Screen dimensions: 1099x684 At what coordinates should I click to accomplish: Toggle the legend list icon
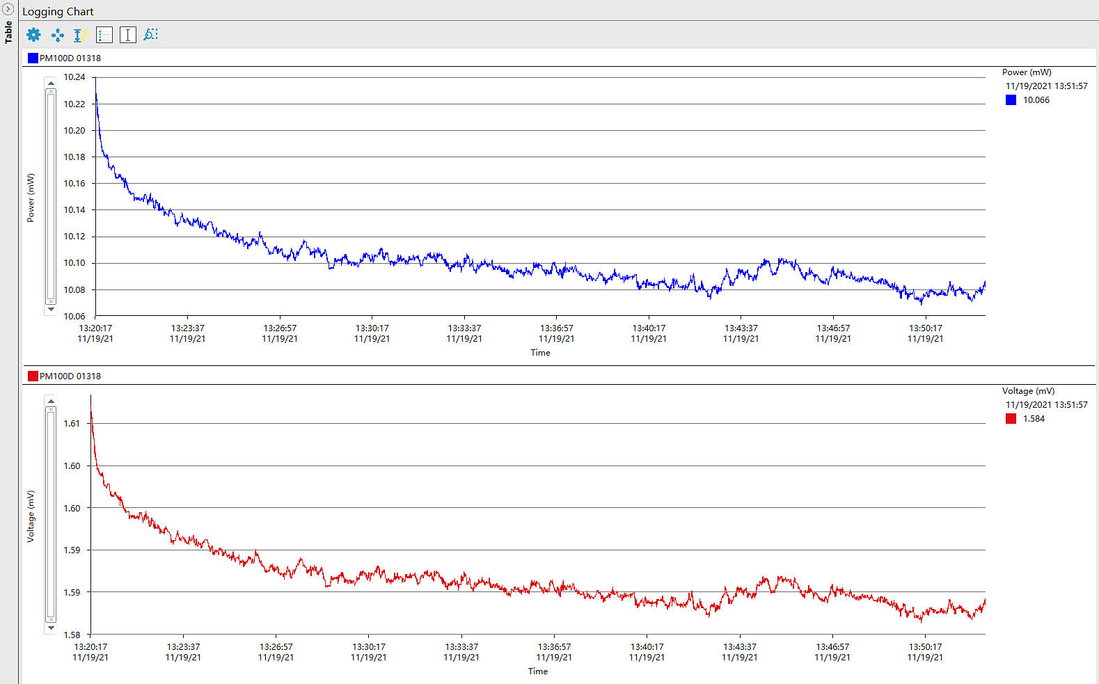point(104,35)
